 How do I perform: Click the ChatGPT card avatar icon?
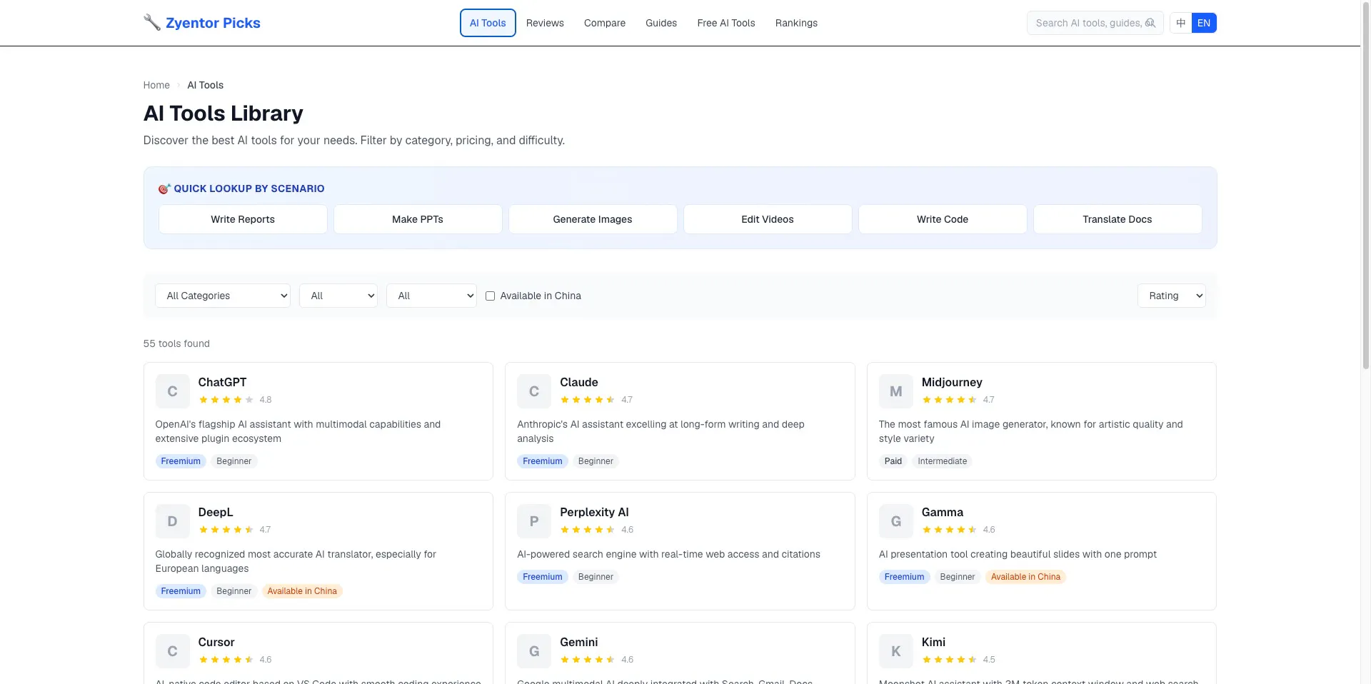tap(173, 391)
